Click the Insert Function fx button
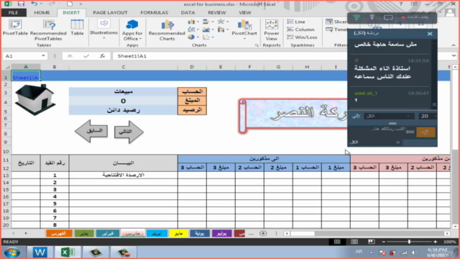 point(102,56)
